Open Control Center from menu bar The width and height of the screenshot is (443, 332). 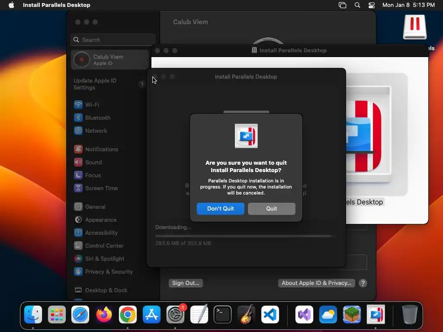(x=372, y=5)
